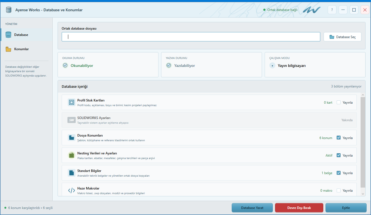Click the 'Ortak database bağlı' status text
The width and height of the screenshot is (371, 215).
(x=282, y=10)
